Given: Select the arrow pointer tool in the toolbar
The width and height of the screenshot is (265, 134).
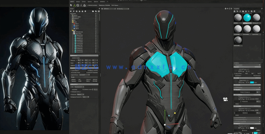Looking at the screenshot, I should 71,5.
